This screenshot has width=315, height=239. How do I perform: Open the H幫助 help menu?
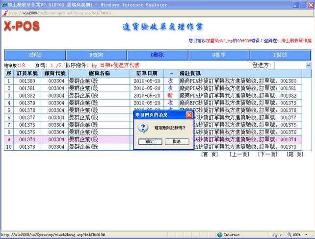[x=280, y=55]
